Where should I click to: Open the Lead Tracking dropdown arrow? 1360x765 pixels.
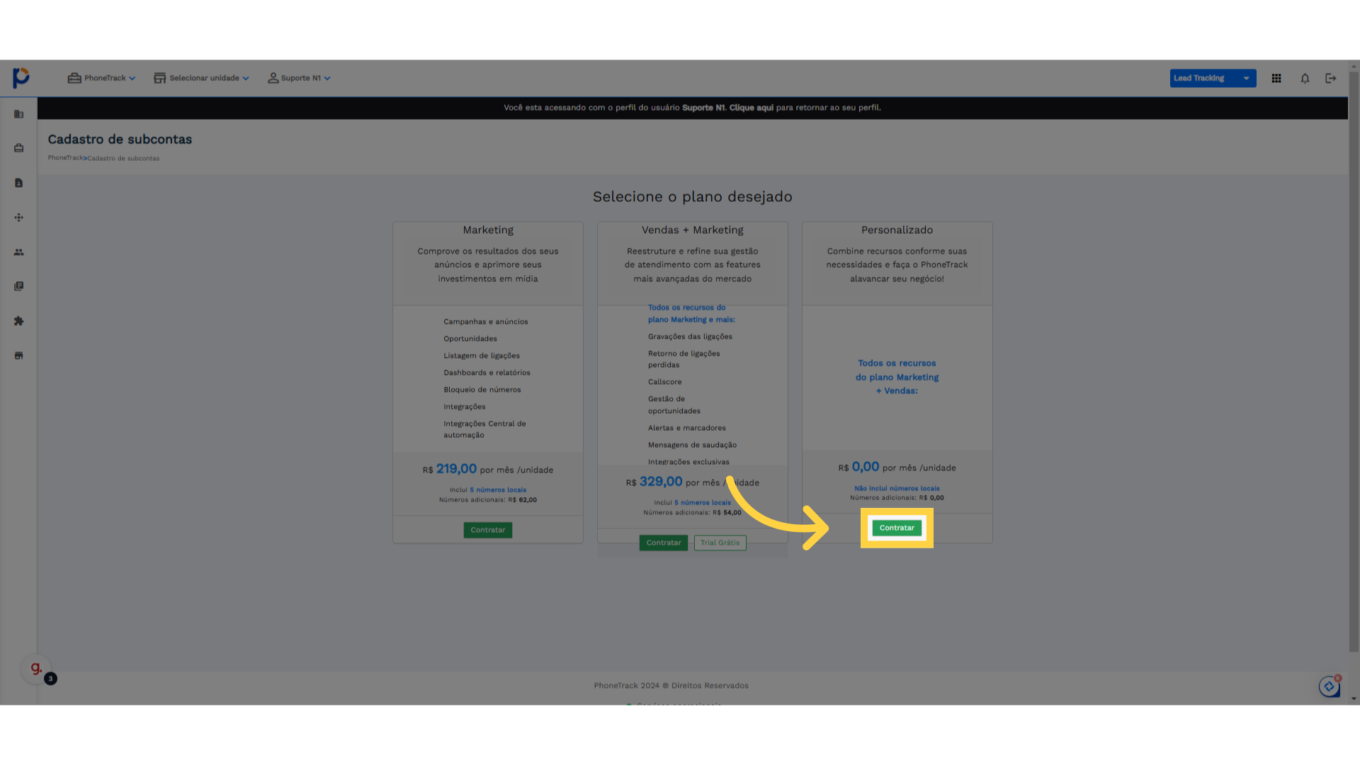tap(1246, 78)
